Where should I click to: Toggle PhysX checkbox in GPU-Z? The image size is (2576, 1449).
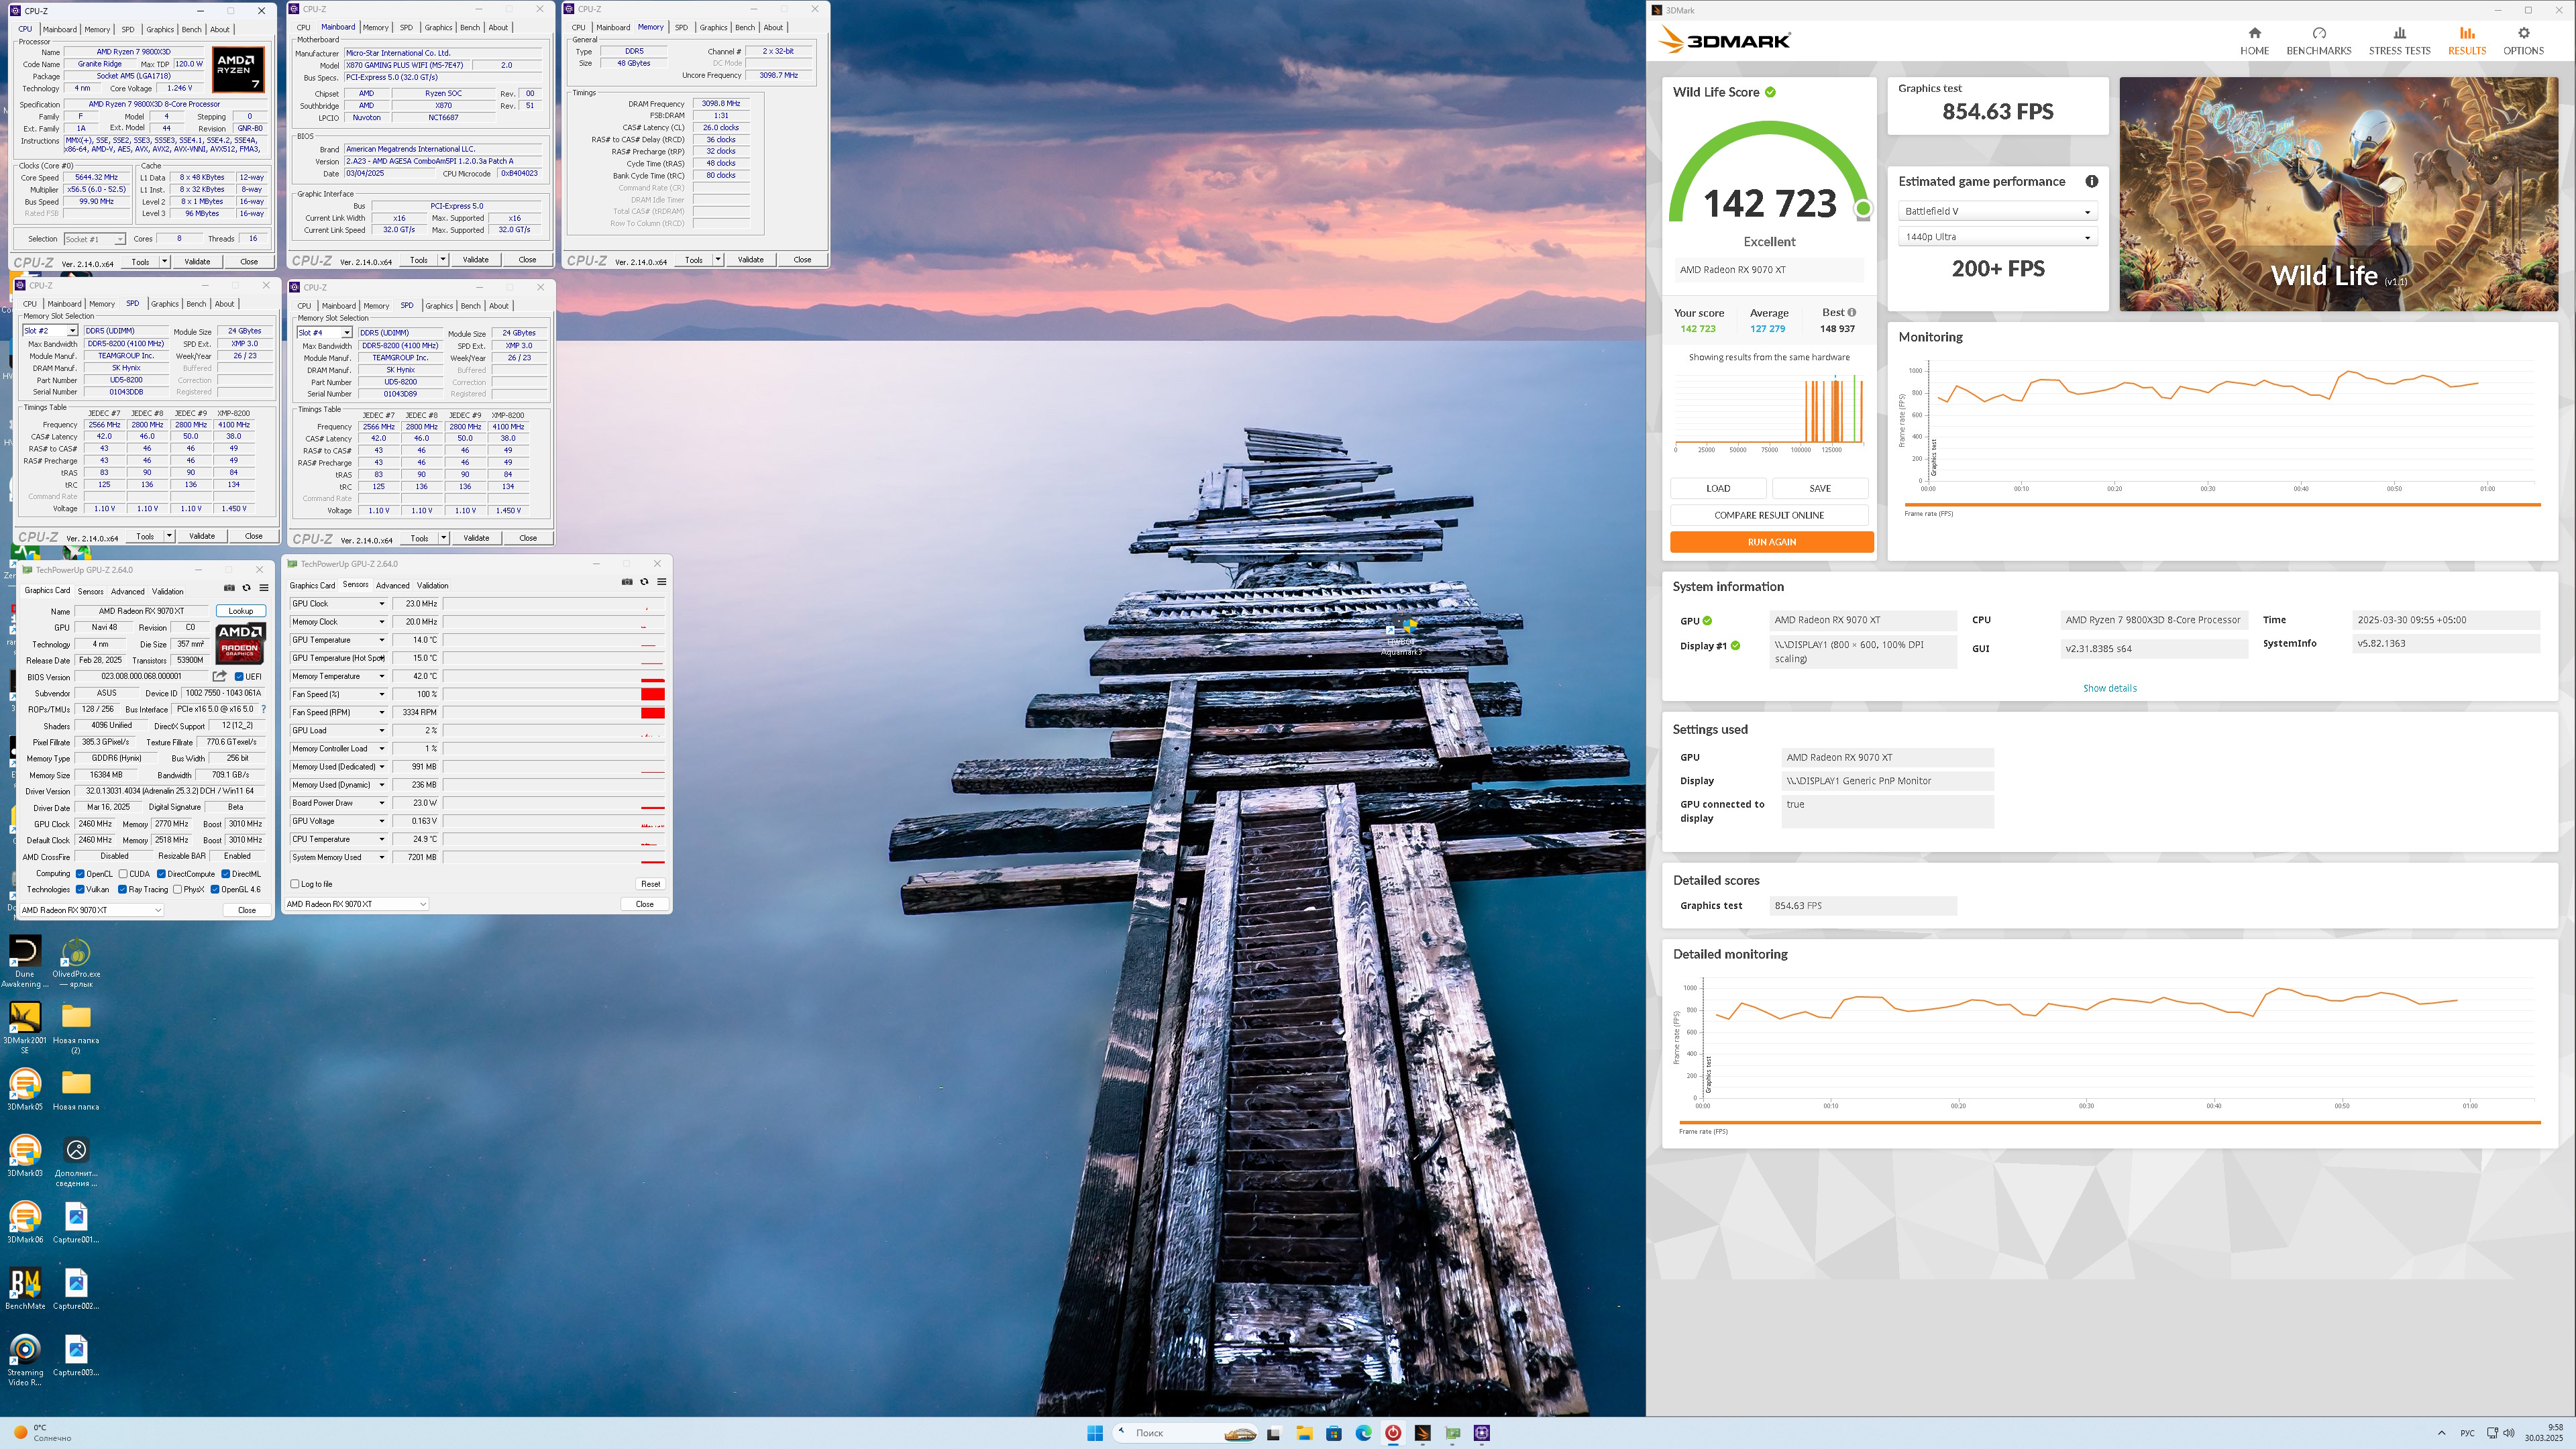177,889
